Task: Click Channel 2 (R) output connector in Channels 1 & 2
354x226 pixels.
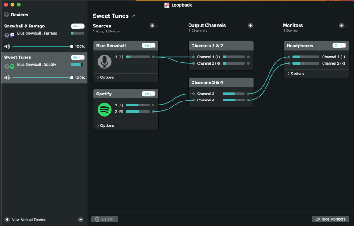Action: point(248,63)
